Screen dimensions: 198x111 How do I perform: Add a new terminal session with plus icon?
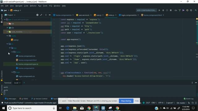tap(24, 83)
